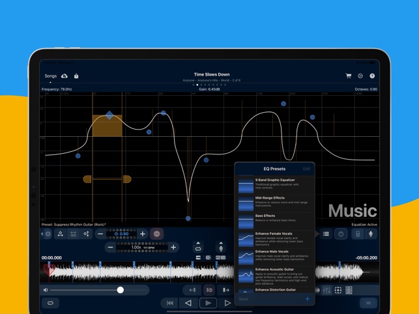The width and height of the screenshot is (419, 314).
Task: Mute using the speaker volume icon
Action: click(46, 290)
